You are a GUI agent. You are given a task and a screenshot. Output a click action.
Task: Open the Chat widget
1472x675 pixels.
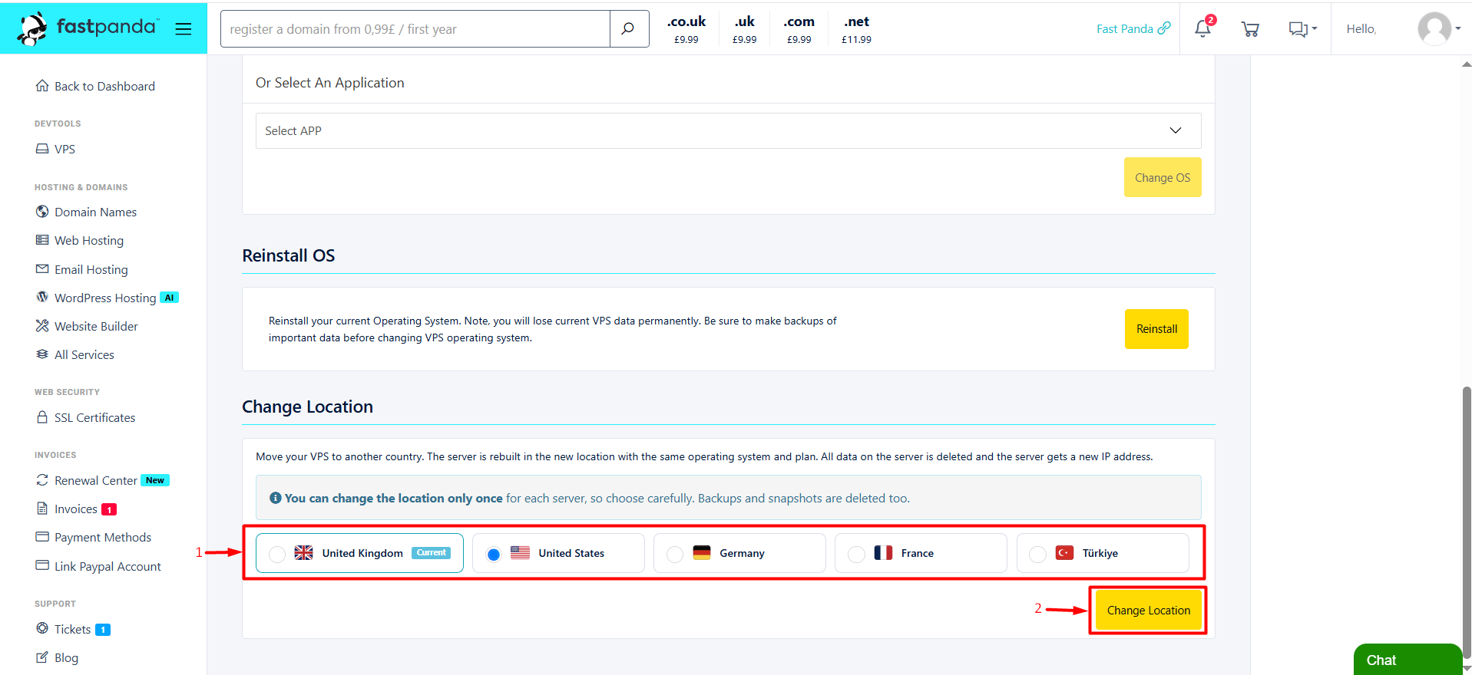(x=1407, y=660)
